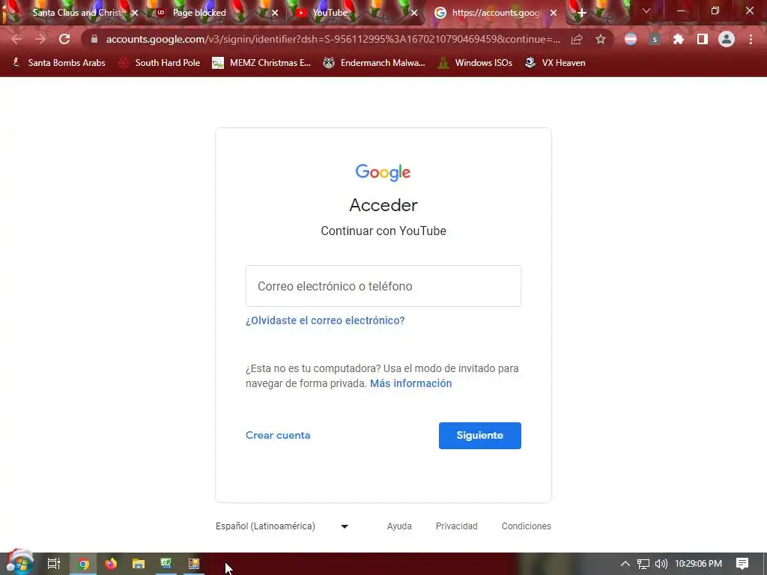Open the Chrome three-dot menu
Screen dimensions: 767x575
pyautogui.click(x=751, y=39)
